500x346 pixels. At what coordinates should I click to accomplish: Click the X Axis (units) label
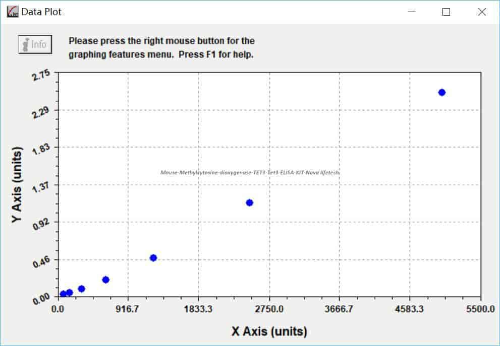(x=269, y=331)
